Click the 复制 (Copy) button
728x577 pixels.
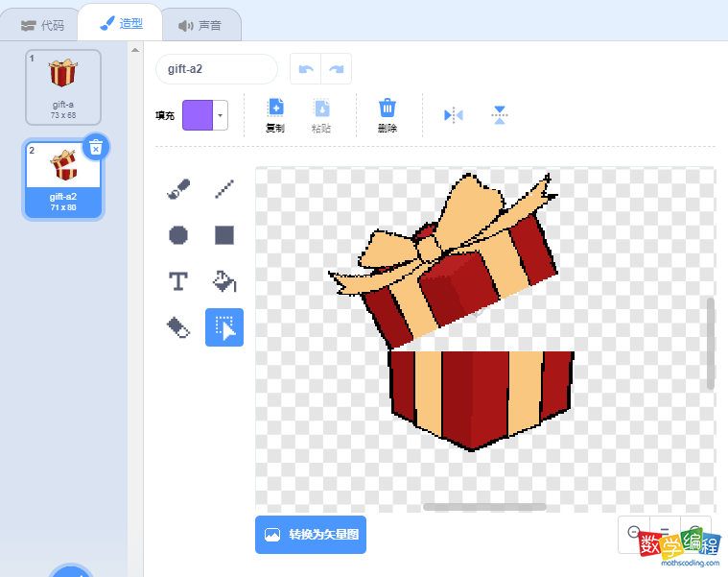pos(275,115)
